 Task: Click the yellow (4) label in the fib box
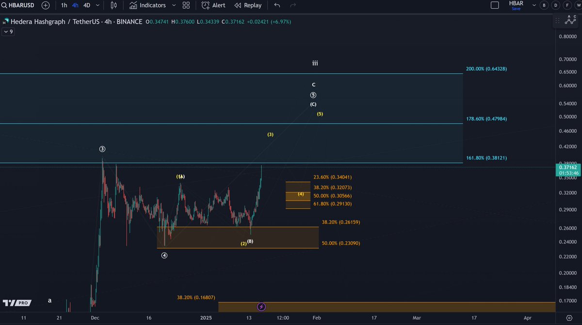point(301,194)
